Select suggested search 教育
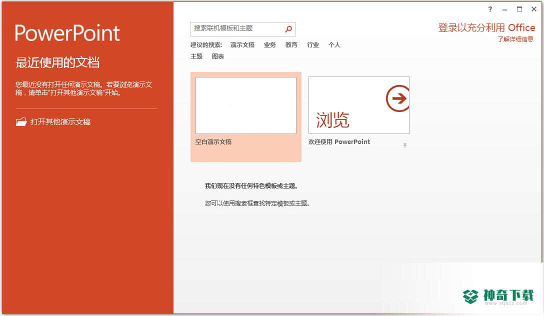Image resolution: width=544 pixels, height=316 pixels. tap(291, 44)
